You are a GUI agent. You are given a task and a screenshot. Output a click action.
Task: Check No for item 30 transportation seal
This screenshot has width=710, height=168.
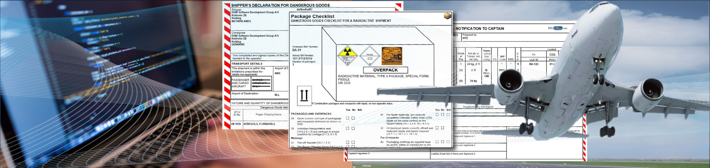pos(353,128)
